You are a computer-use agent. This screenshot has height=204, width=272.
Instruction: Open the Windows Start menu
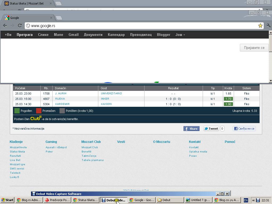(x=7, y=200)
